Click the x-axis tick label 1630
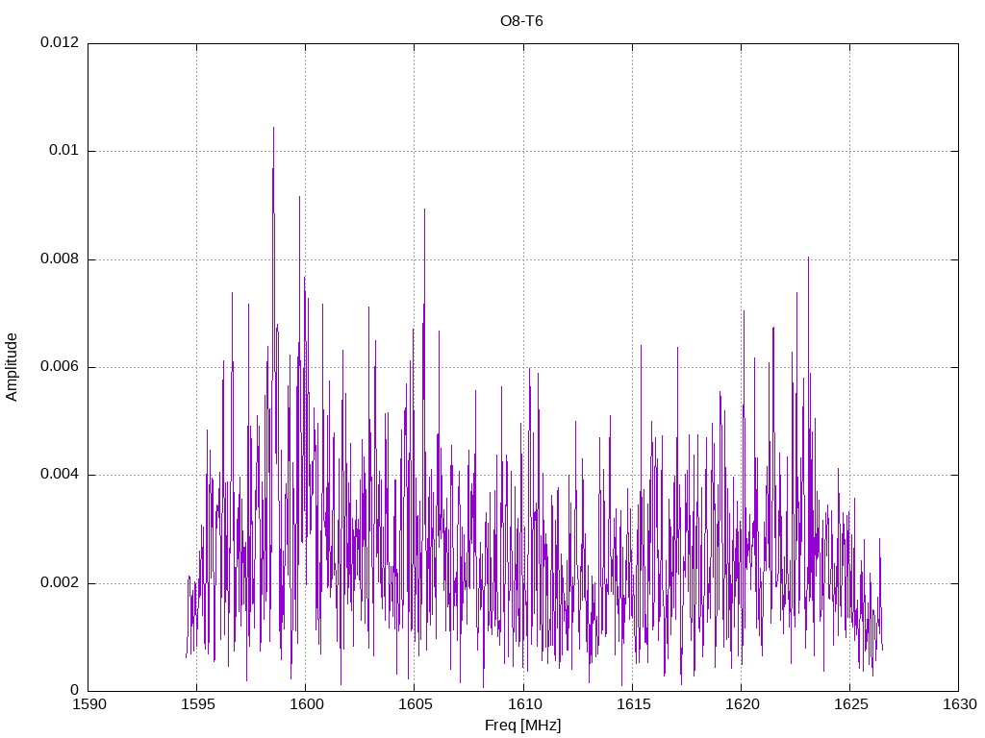Image resolution: width=985 pixels, height=738 pixels. coord(960,704)
